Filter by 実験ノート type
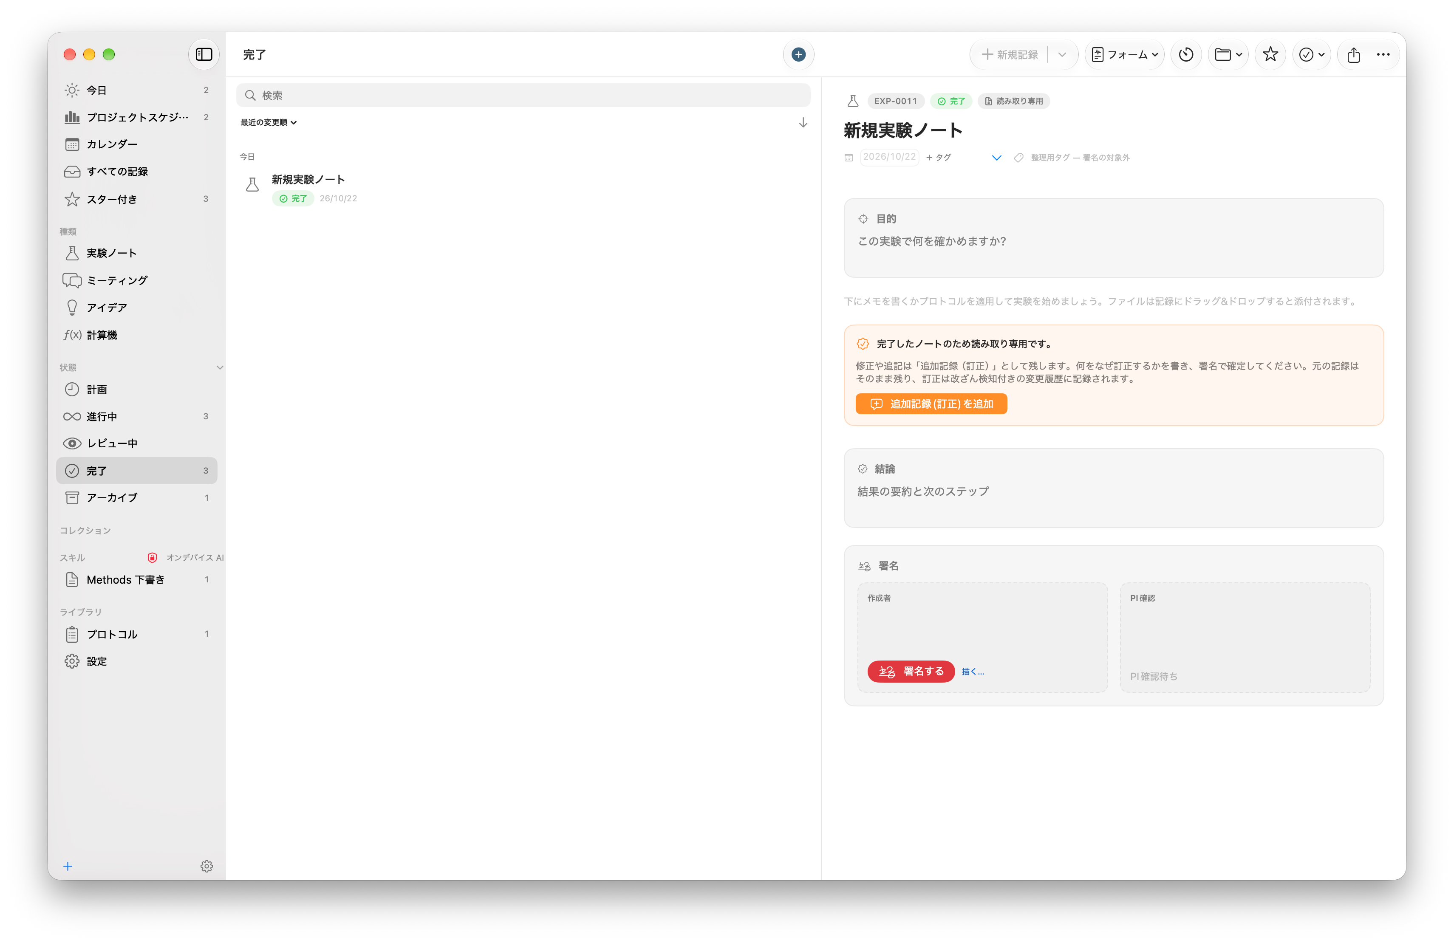 pos(136,253)
